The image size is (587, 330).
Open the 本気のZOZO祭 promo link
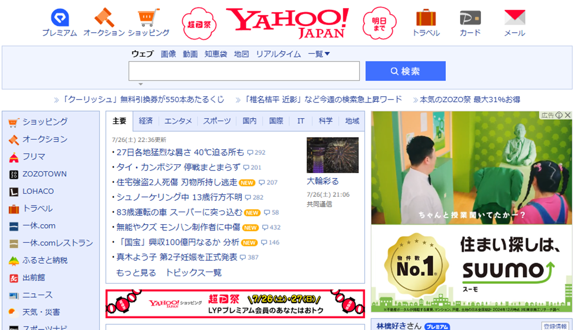(470, 99)
